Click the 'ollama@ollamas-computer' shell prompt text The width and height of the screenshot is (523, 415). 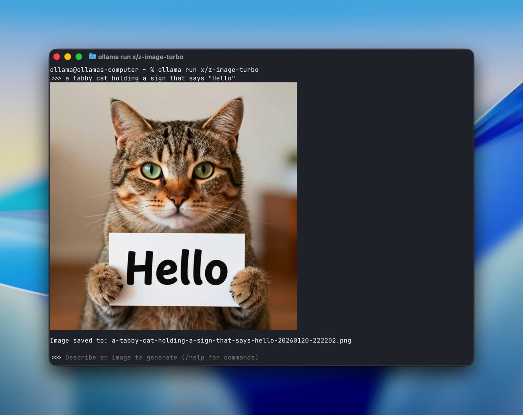pos(94,70)
